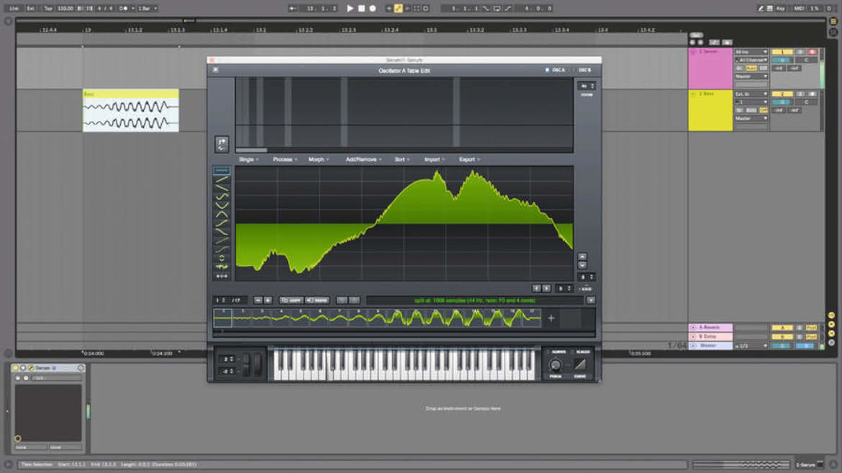Toggle draw mode pencil icon
The width and height of the screenshot is (842, 473).
click(761, 8)
